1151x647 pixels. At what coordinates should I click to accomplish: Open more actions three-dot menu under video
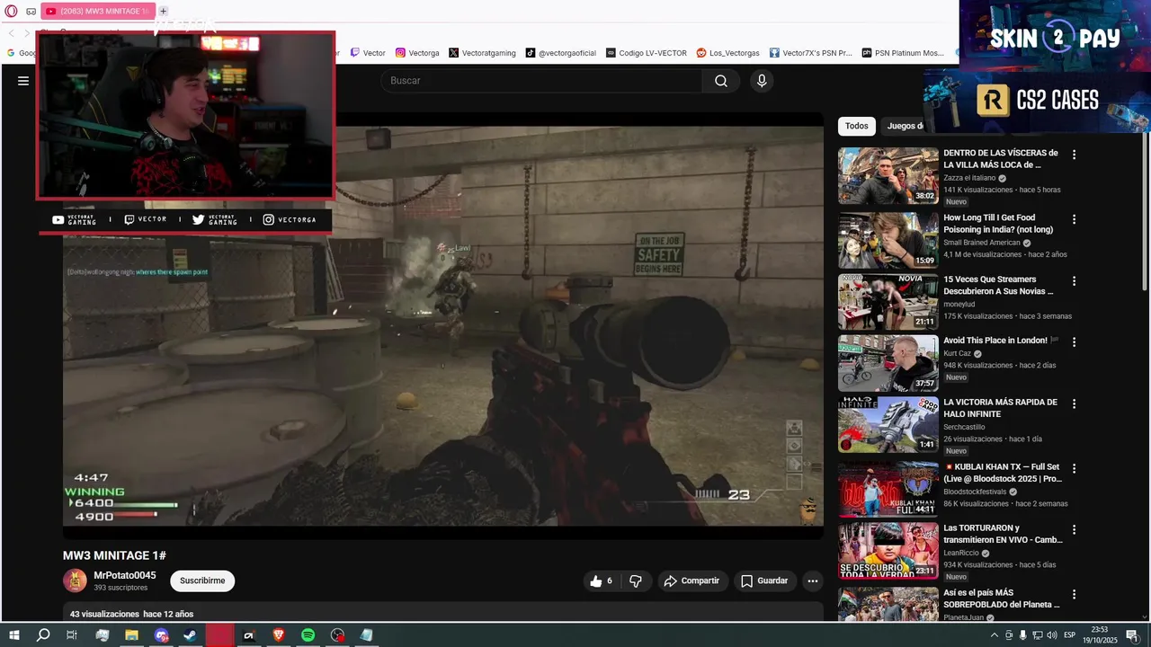(x=813, y=581)
